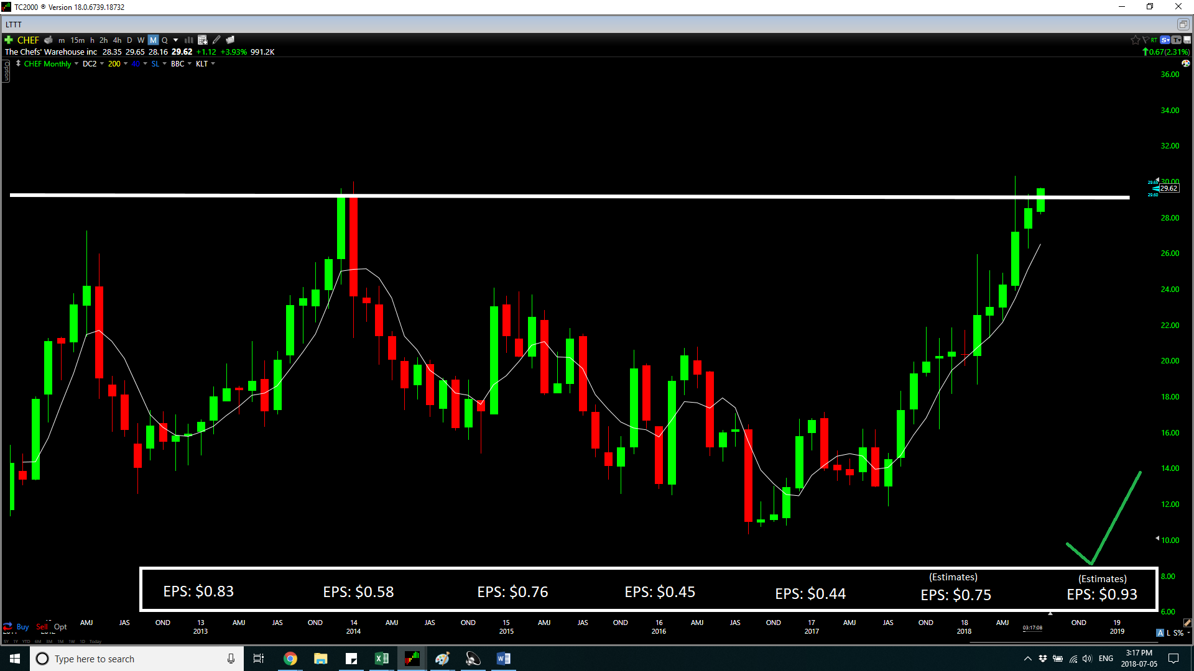Click the up-down pane resize arrows icon
This screenshot has height=671, width=1194.
[x=18, y=63]
